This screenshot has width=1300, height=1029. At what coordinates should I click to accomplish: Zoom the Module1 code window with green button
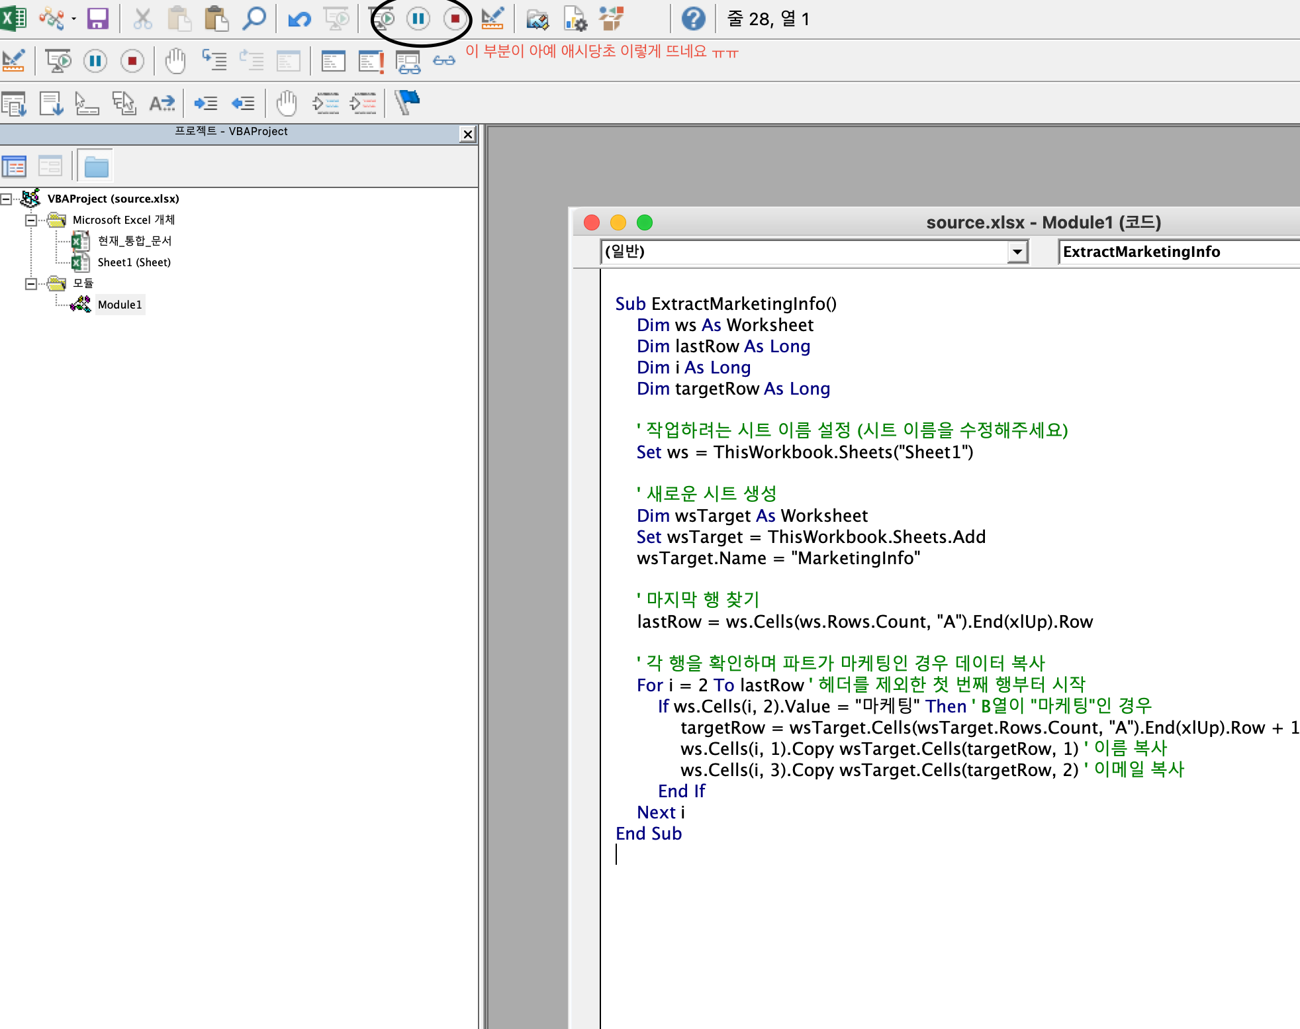(x=645, y=222)
